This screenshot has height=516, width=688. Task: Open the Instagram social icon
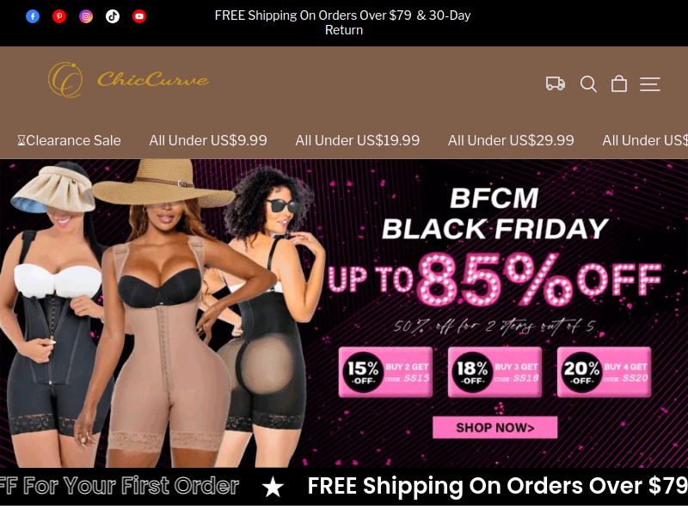(x=86, y=16)
